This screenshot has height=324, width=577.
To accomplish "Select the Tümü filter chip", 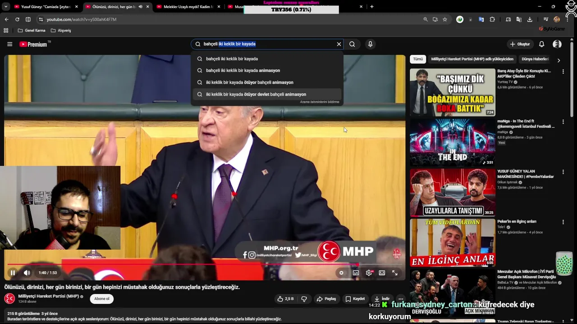I will 418,59.
